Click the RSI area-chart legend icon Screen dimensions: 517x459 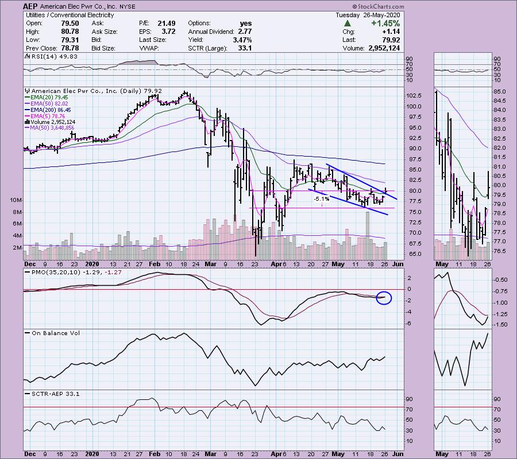(28, 56)
